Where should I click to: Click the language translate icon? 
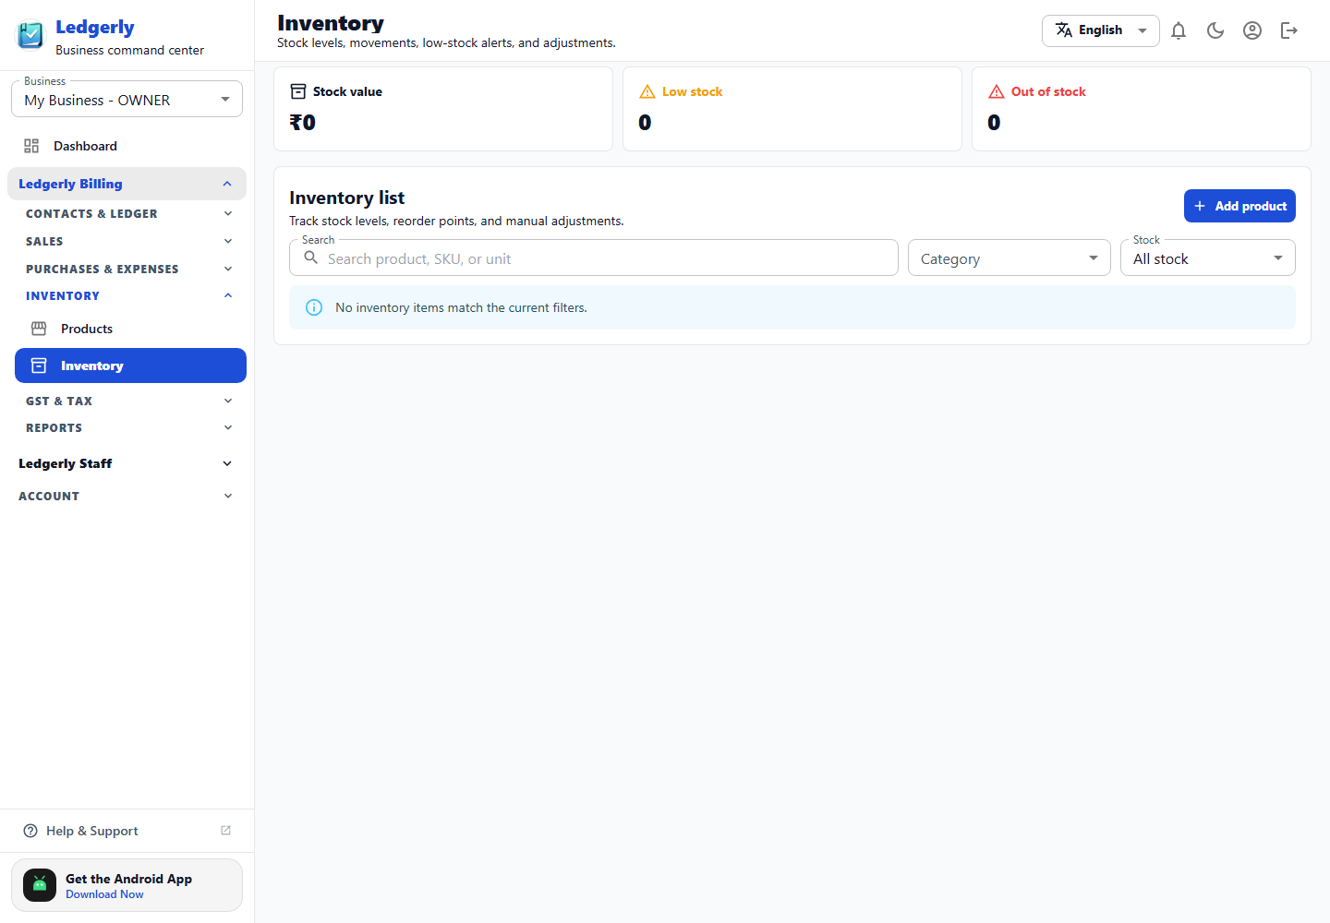coord(1064,30)
